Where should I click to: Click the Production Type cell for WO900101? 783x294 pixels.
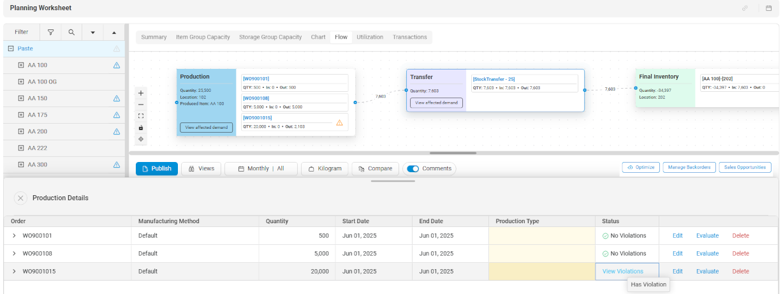(541, 236)
